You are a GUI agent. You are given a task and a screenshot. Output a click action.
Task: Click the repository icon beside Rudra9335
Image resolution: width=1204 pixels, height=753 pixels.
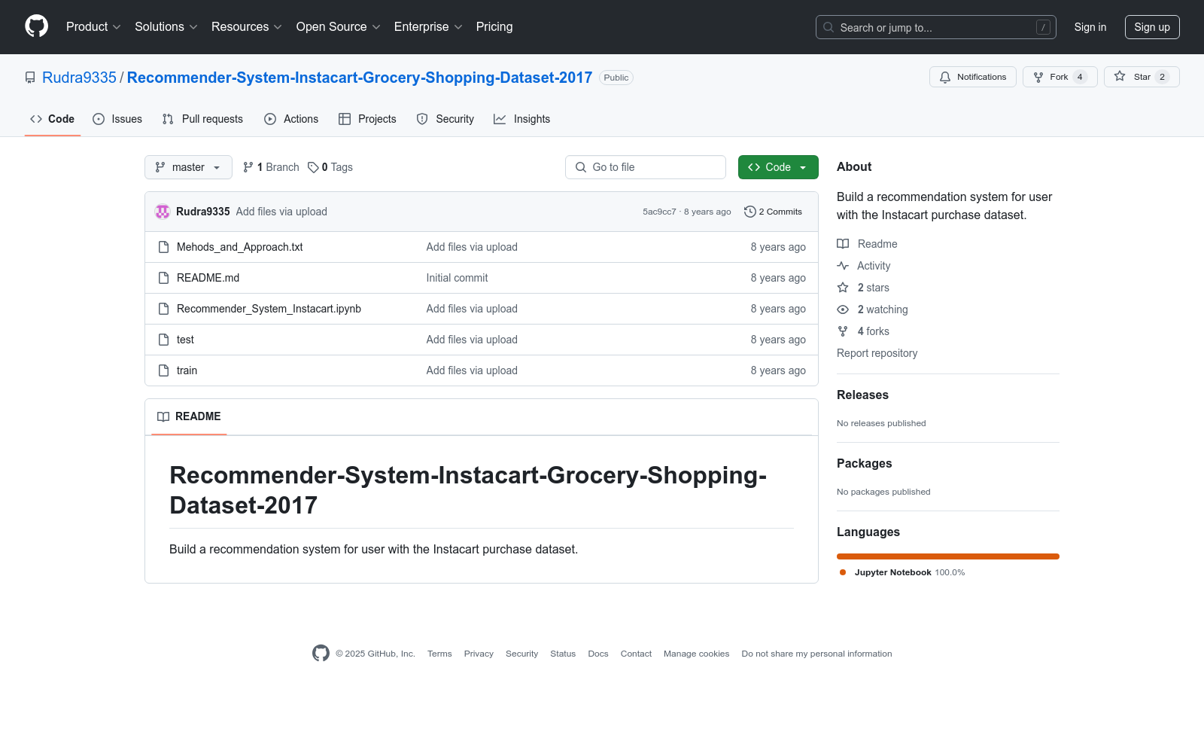point(30,78)
